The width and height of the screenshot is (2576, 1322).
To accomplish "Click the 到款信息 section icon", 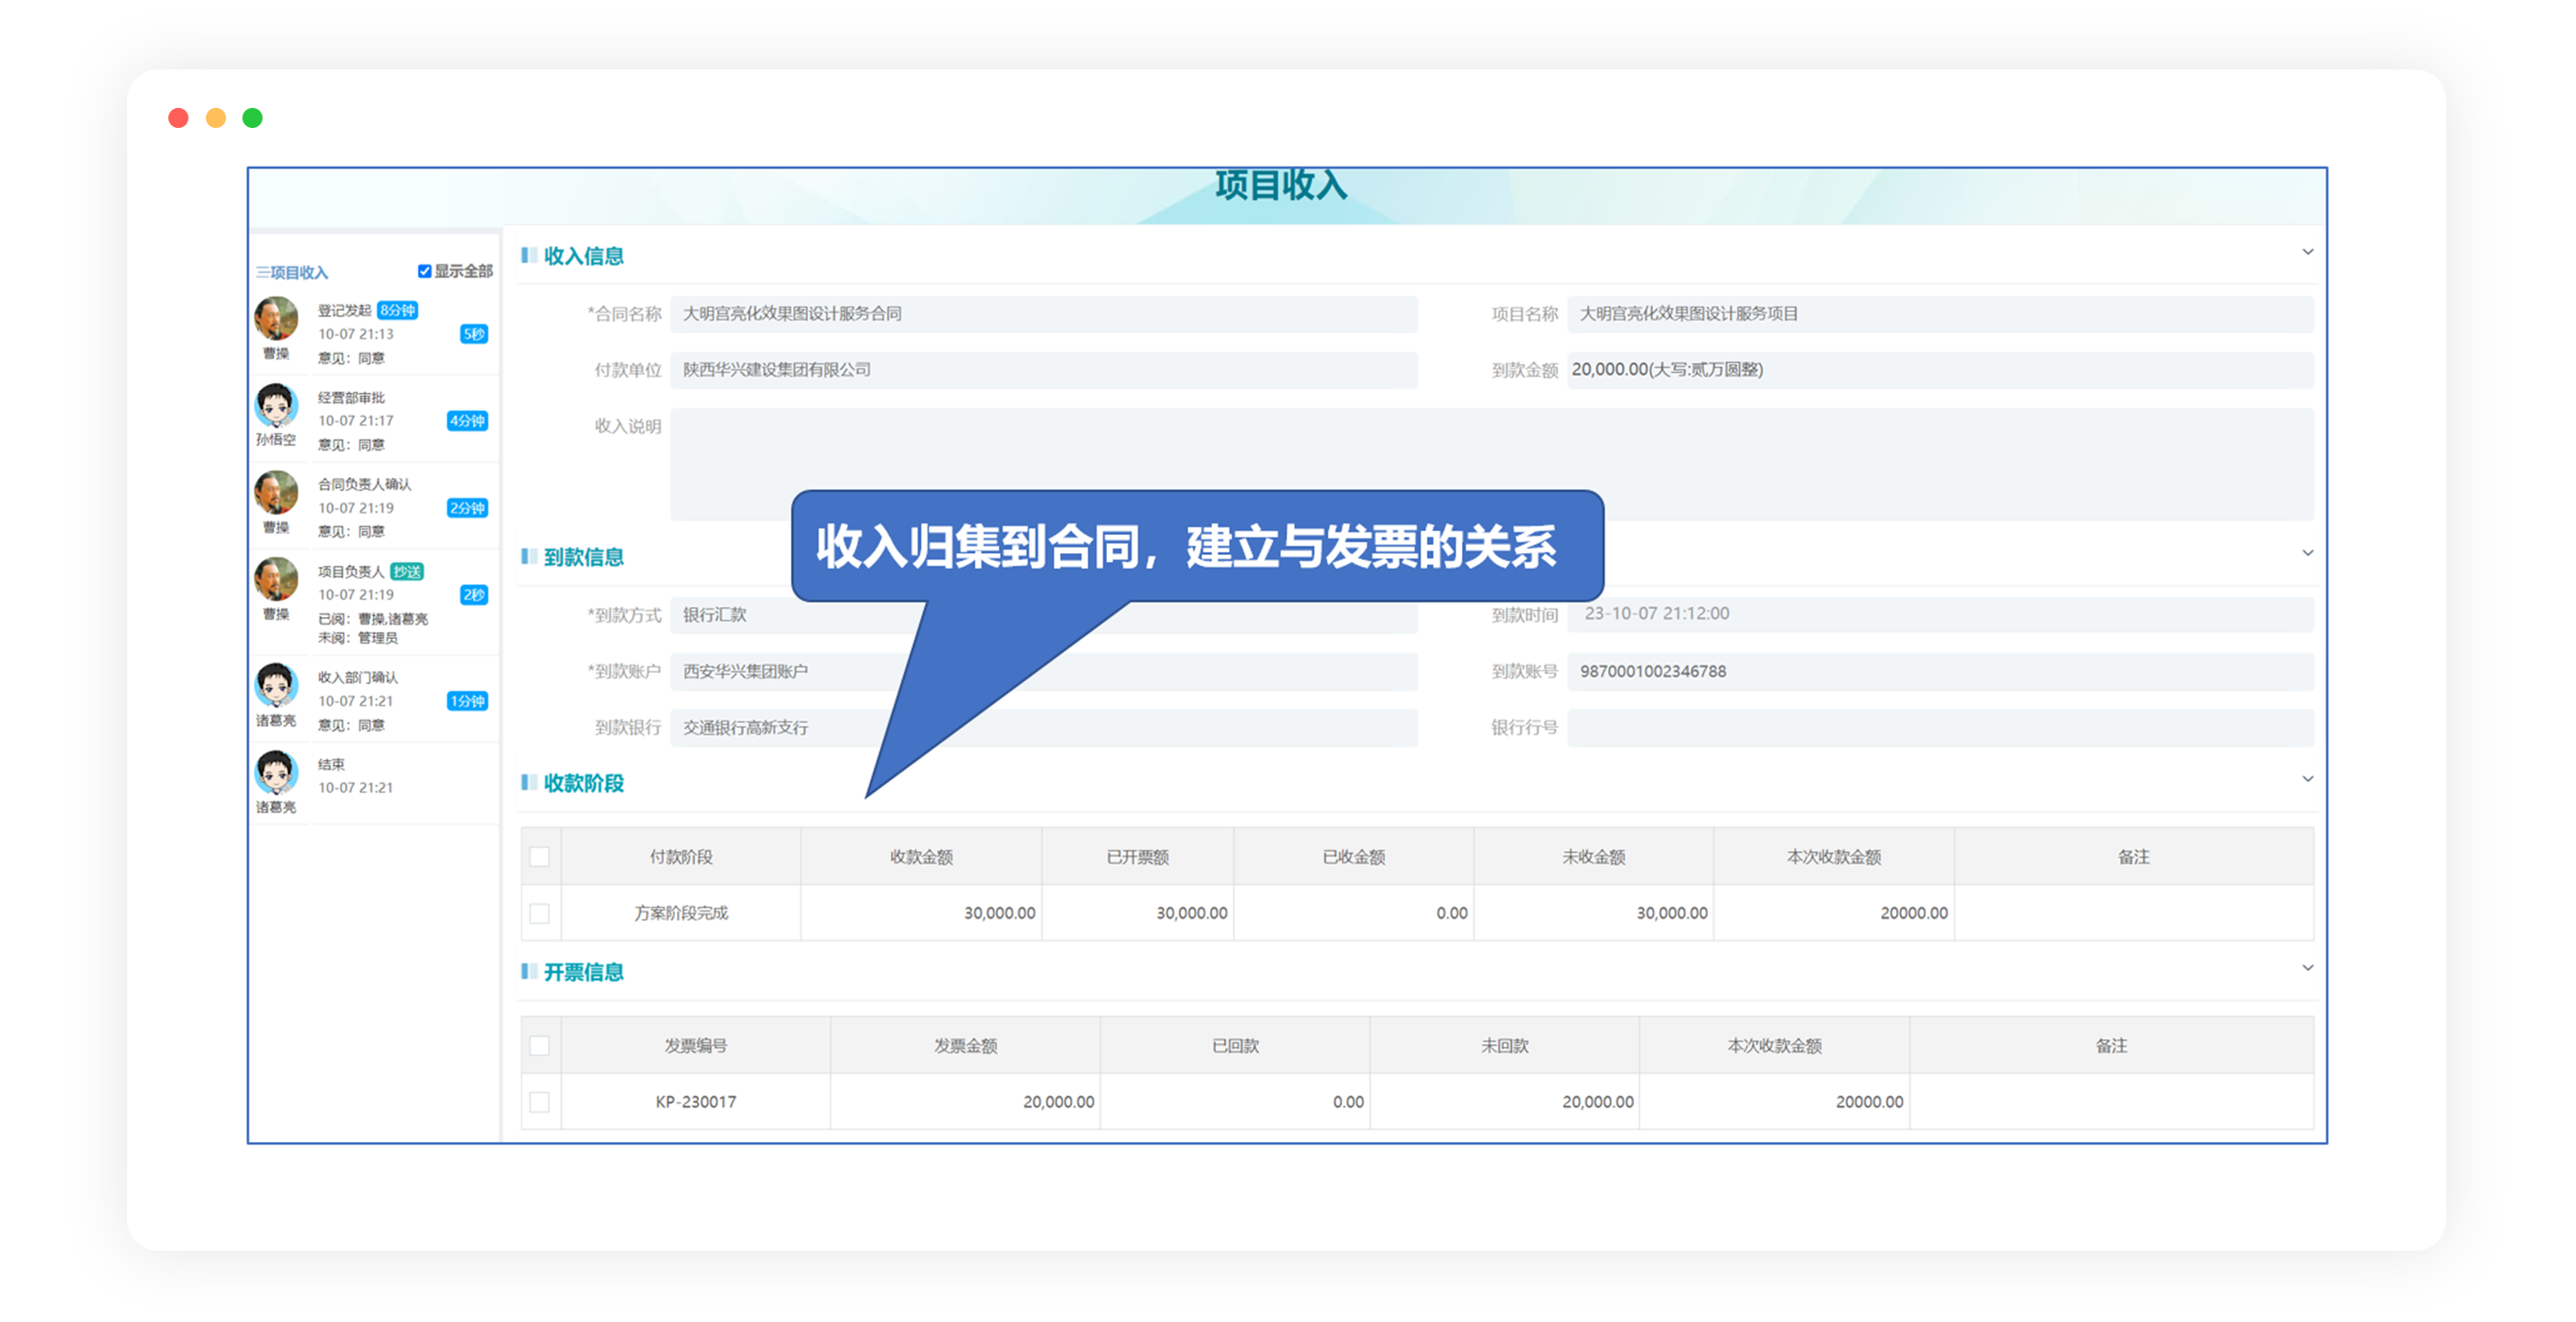I will pos(528,558).
